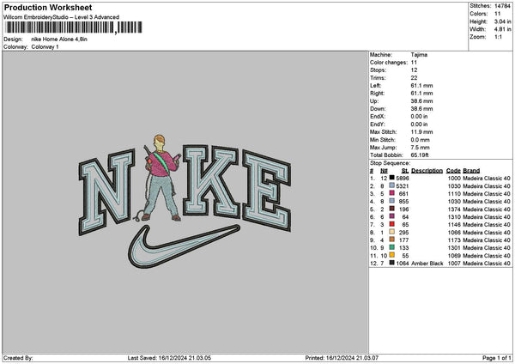Click the Description column header
Viewport: 515px width, 364px height.
427,171
